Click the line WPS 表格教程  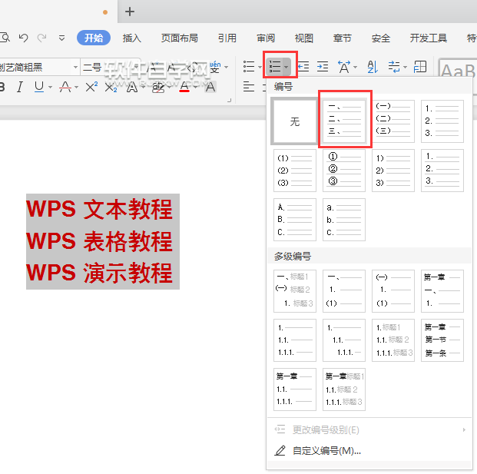pos(100,241)
